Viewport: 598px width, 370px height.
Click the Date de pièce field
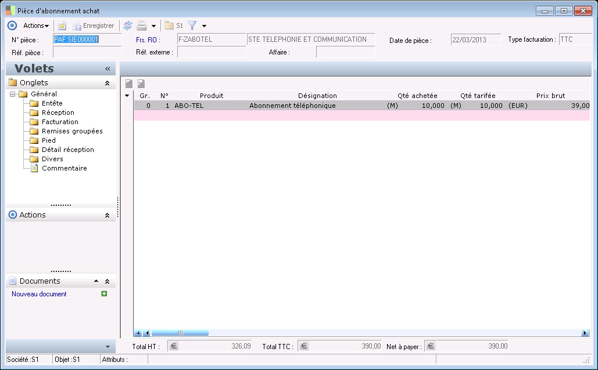click(x=476, y=39)
